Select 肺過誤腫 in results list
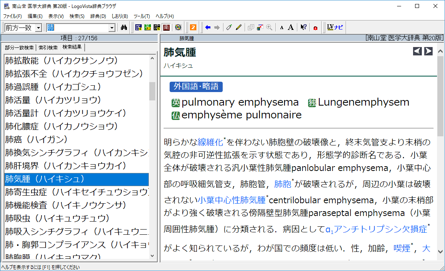 point(77,87)
